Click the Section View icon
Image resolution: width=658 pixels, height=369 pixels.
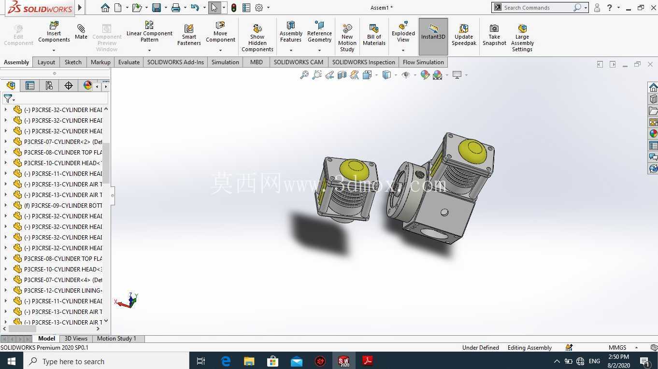pyautogui.click(x=342, y=75)
